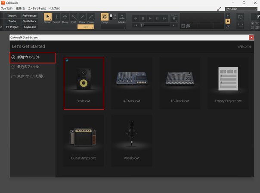Open the Synth Rack
Image resolution: width=260 pixels, height=193 pixels.
[x=30, y=21]
